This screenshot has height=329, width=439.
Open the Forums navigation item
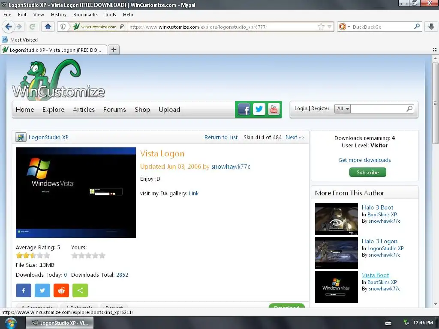pos(114,109)
